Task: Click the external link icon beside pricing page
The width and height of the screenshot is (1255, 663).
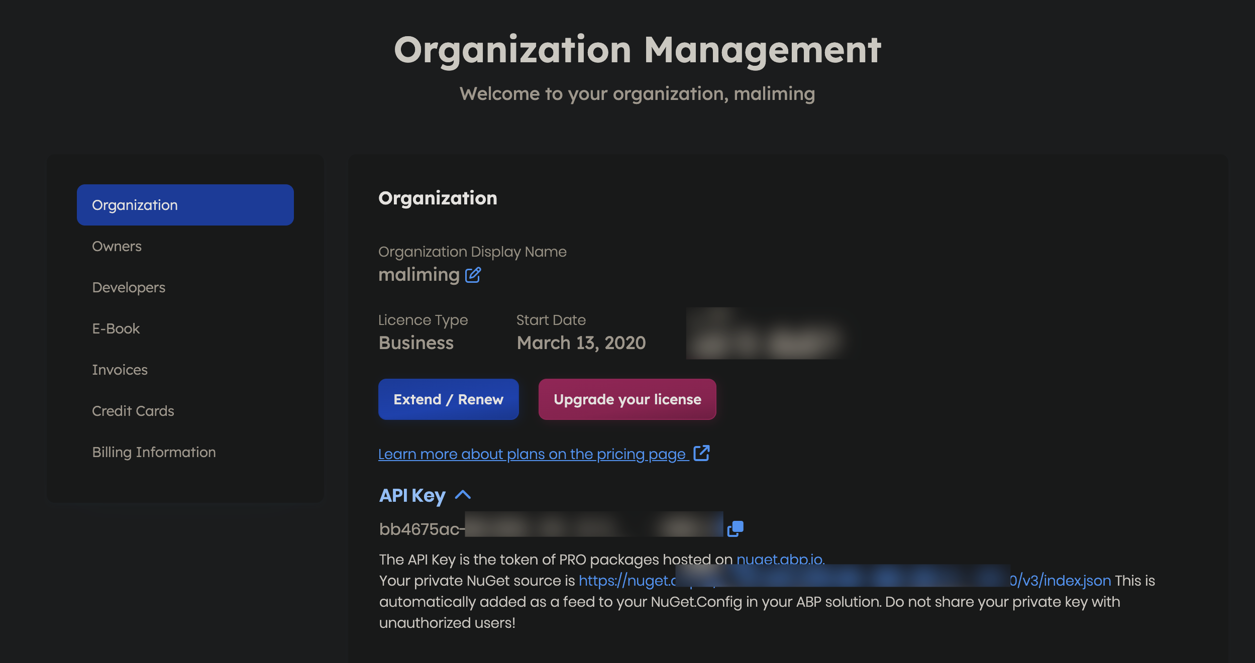Action: (701, 453)
